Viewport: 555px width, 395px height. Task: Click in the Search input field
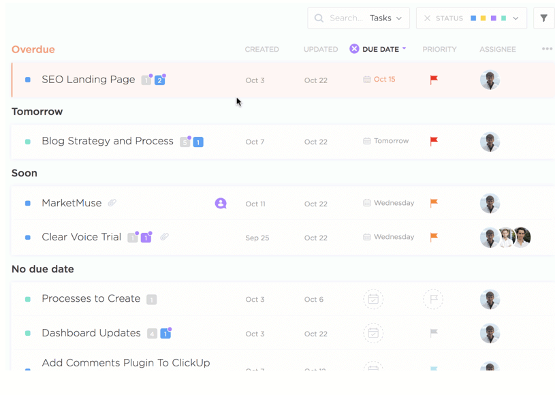(x=346, y=18)
